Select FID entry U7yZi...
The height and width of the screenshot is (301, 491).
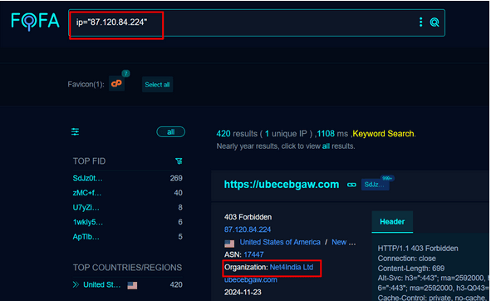[x=86, y=207]
